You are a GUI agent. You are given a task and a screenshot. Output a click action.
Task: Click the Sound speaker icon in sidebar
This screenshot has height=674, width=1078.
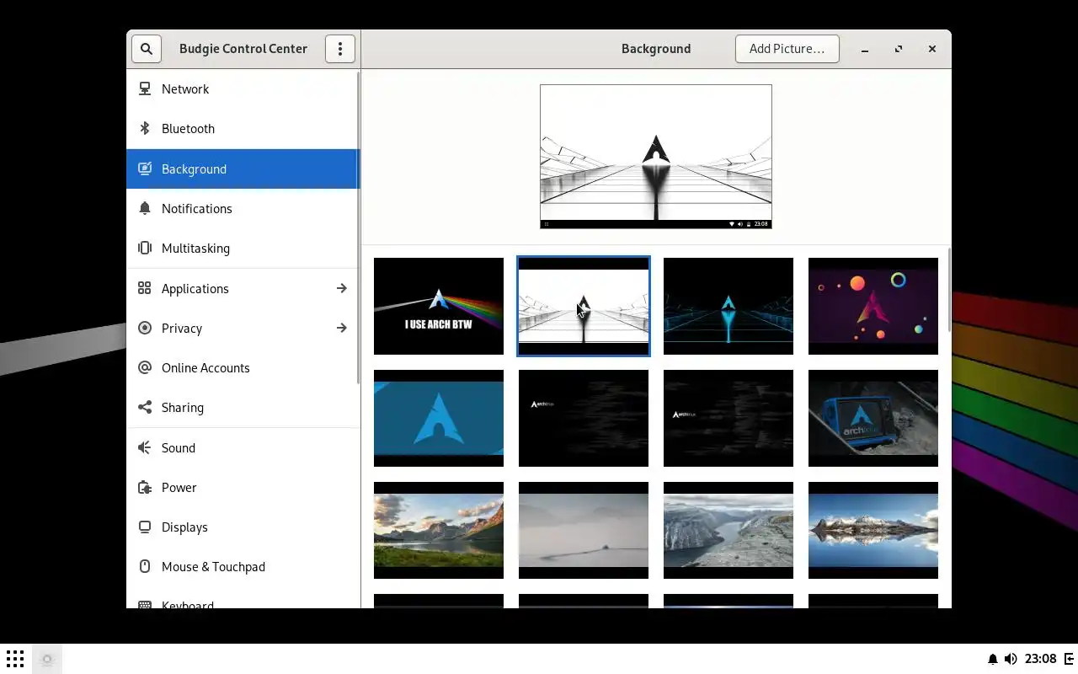tap(145, 447)
